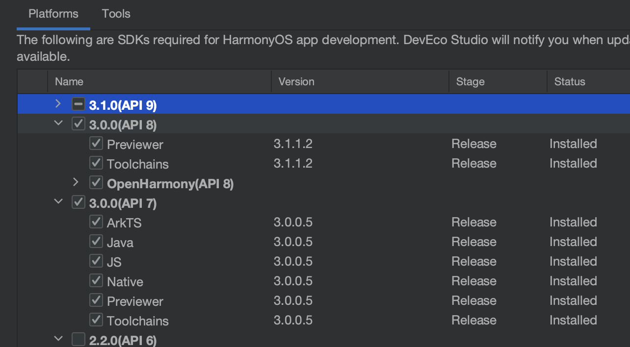Uncheck the Previewer 3.1.1.2 checkbox
Viewport: 630px width, 347px height.
tap(96, 144)
